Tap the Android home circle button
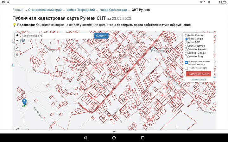Screen dimensions: 228x142 (x=114, y=138)
